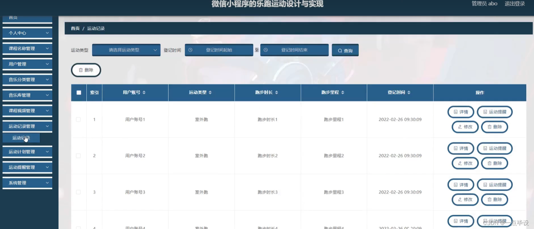Click clock icon in 登记时间起始 field
The height and width of the screenshot is (229, 534).
[x=190, y=50]
